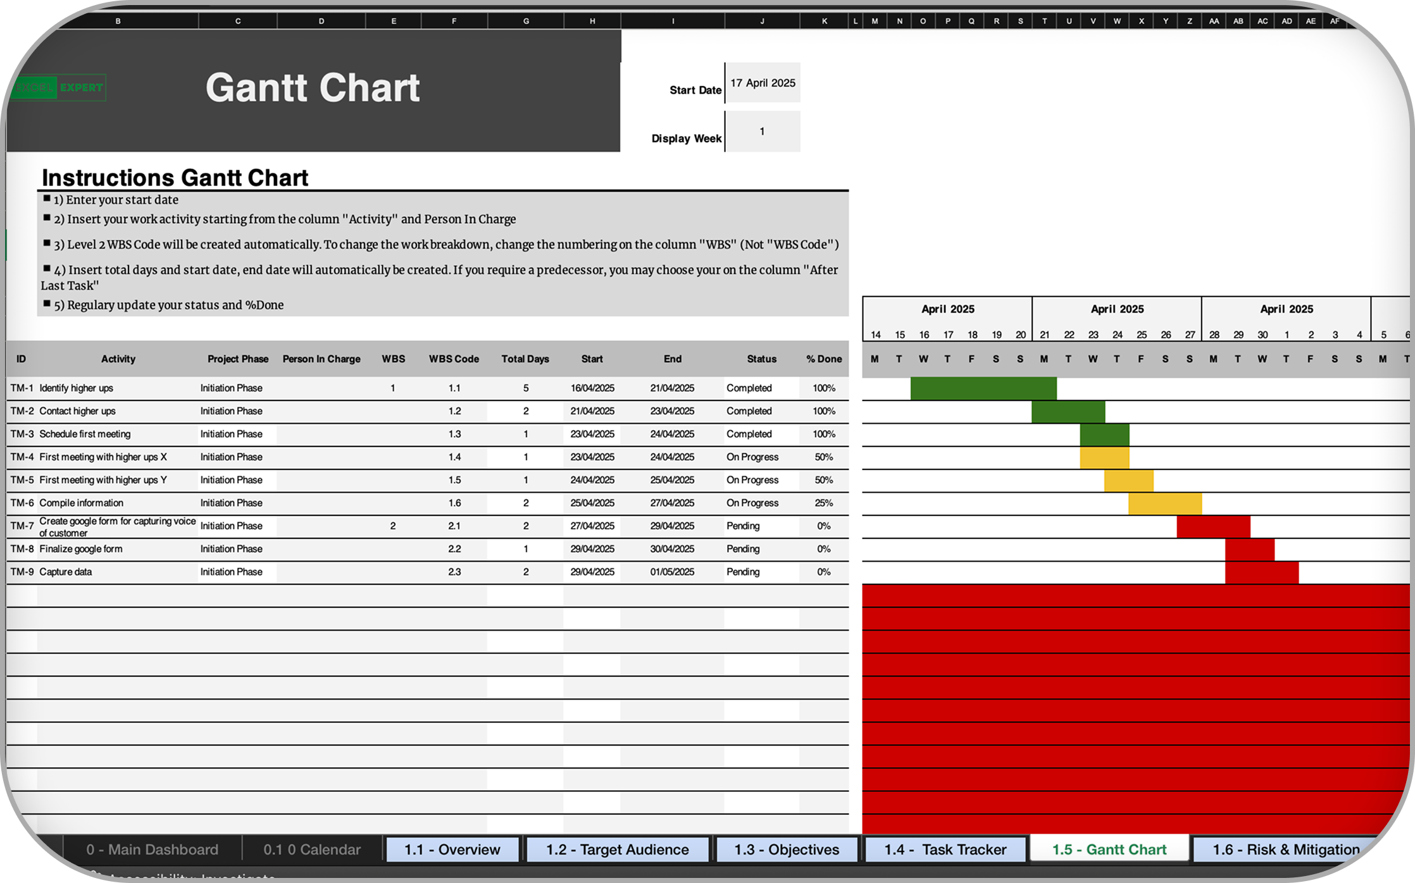
Task: Open the 0 - Main Dashboard sheet tab
Action: coord(152,849)
